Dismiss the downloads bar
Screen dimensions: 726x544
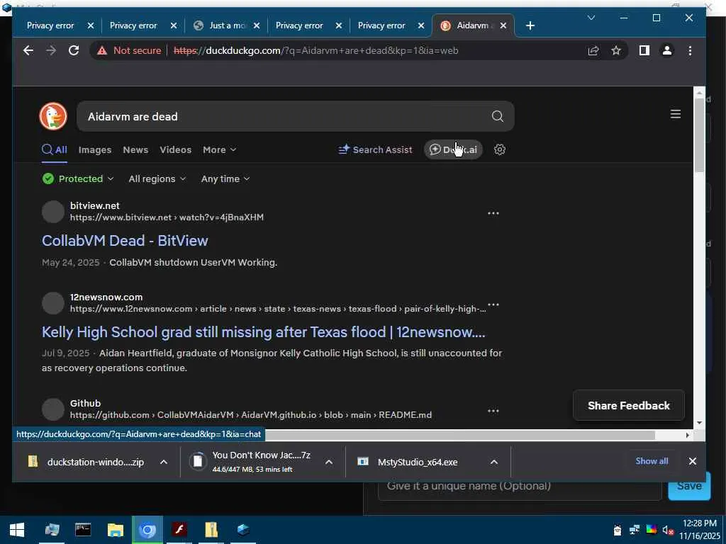click(x=692, y=461)
